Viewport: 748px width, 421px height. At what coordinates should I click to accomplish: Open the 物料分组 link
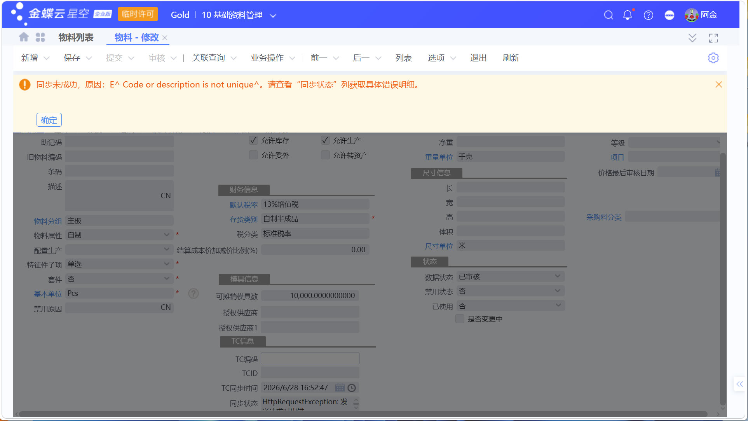(x=48, y=221)
